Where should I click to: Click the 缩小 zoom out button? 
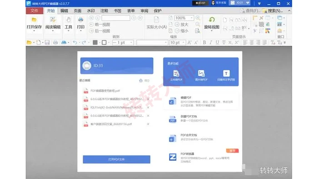[182, 31]
